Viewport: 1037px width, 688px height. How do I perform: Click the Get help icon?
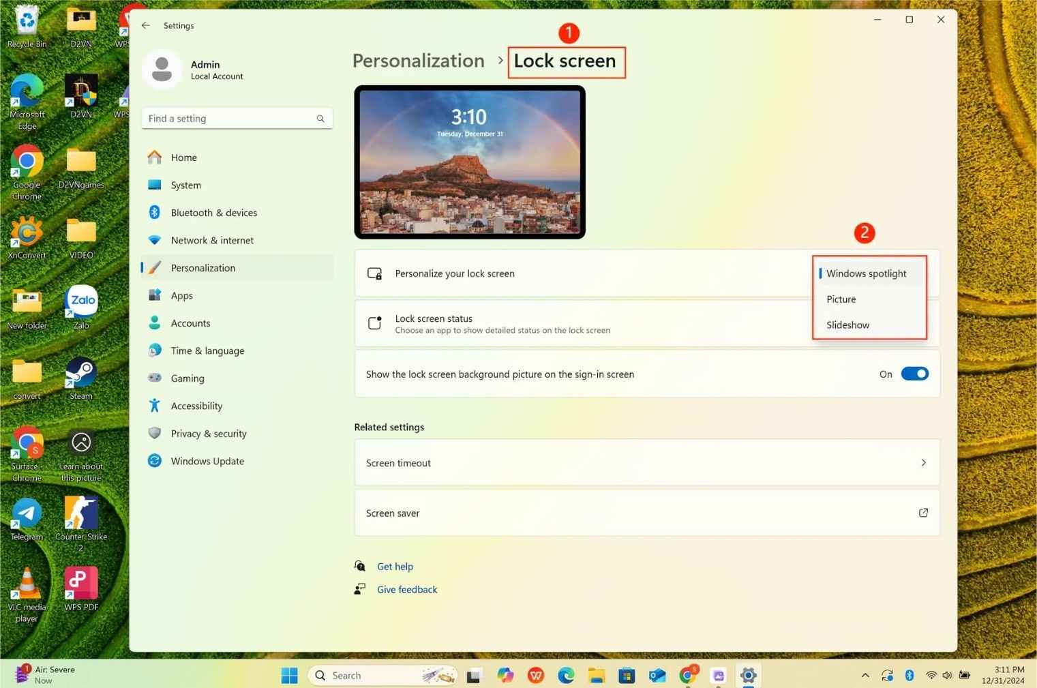359,565
